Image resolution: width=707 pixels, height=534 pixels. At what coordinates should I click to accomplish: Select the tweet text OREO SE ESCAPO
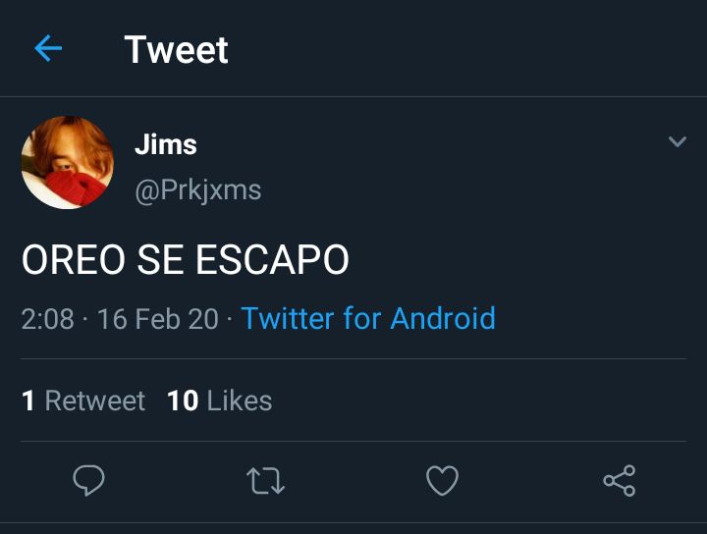186,259
